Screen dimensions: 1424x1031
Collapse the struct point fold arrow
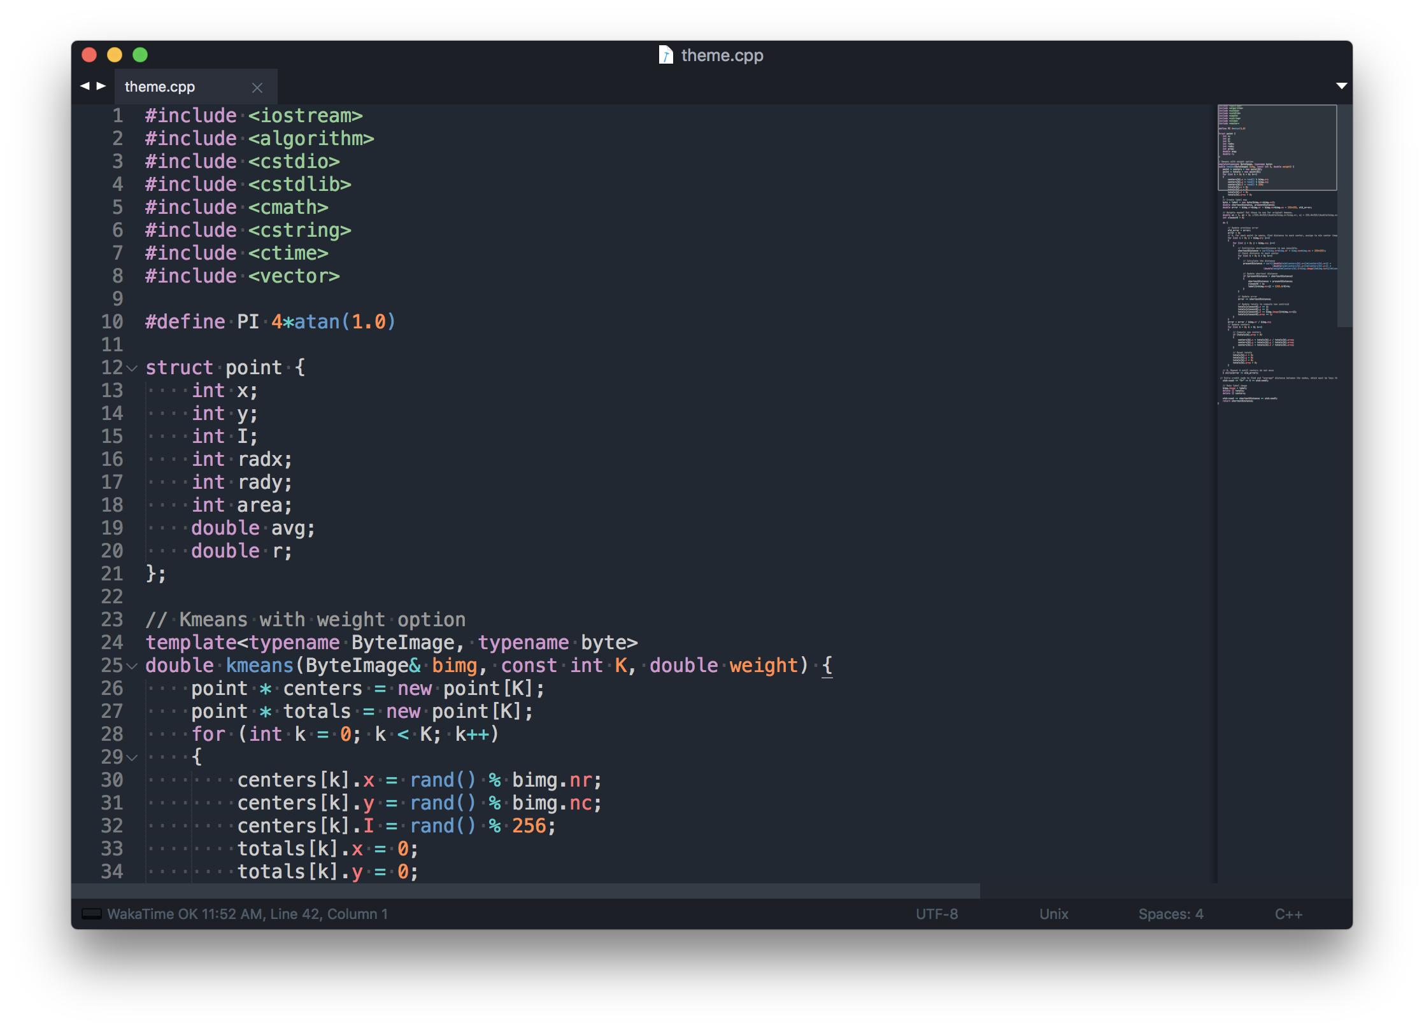[x=132, y=368]
